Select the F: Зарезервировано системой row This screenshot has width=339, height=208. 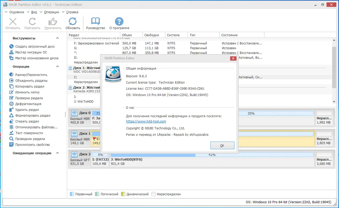pos(199,43)
